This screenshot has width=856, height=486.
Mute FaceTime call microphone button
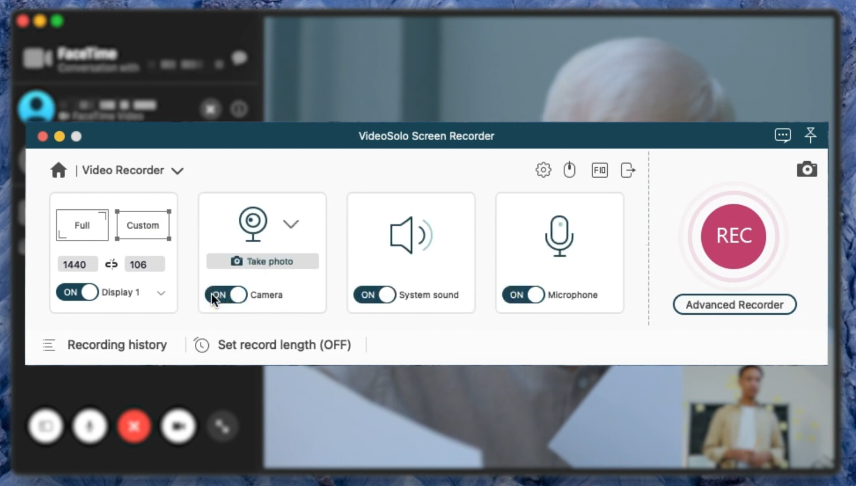[90, 426]
